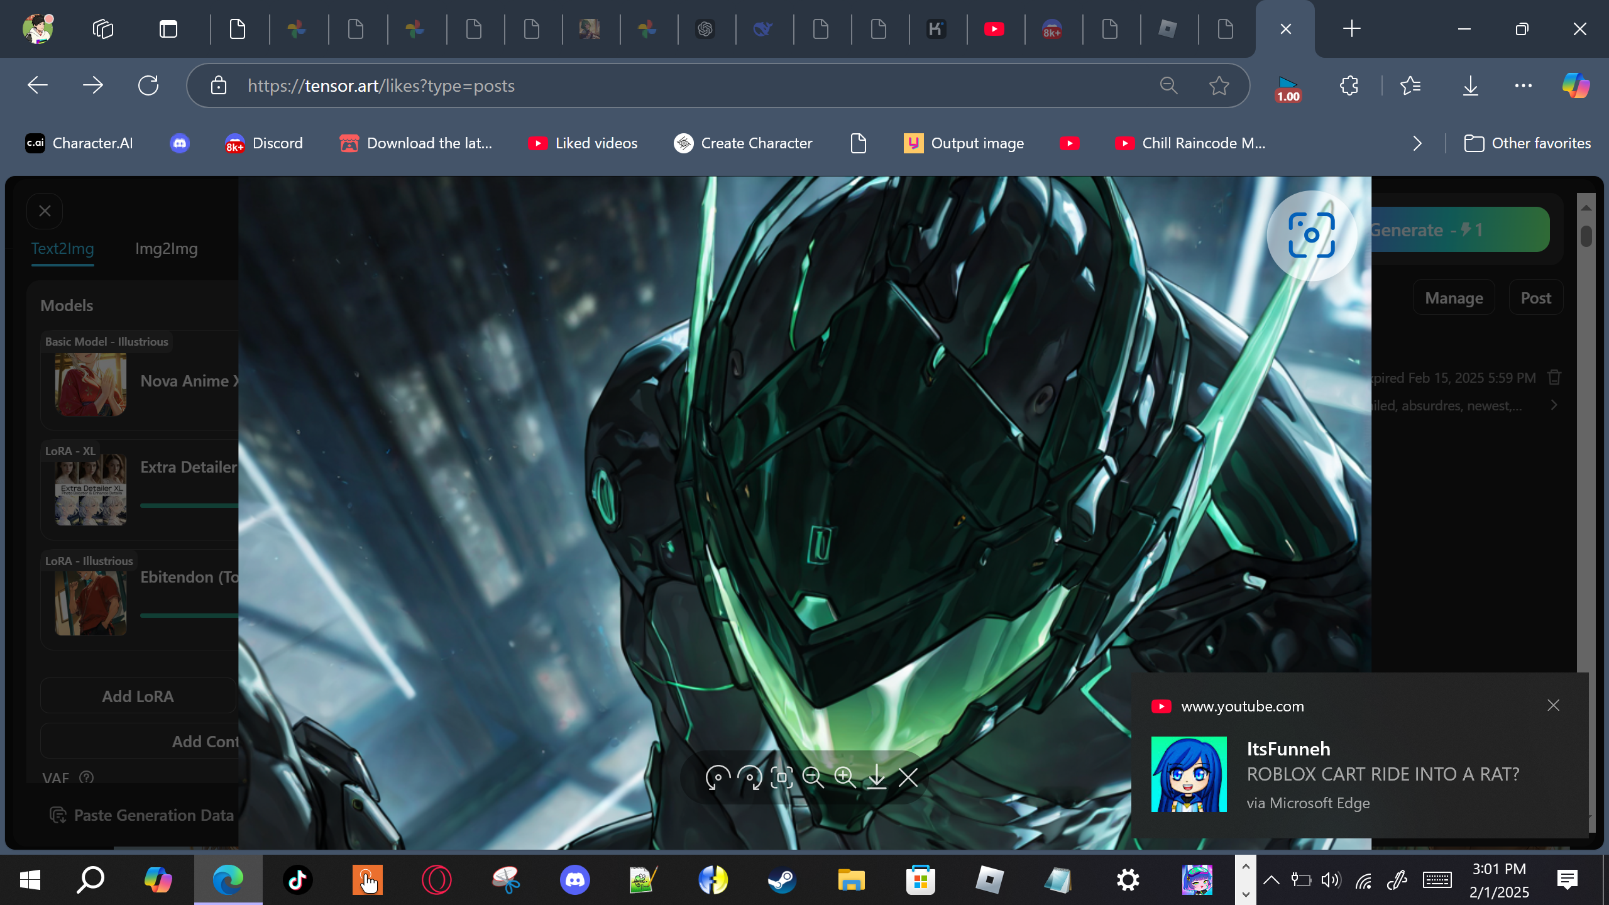The width and height of the screenshot is (1609, 905).
Task: Zoom in on the previewed image
Action: click(x=845, y=777)
